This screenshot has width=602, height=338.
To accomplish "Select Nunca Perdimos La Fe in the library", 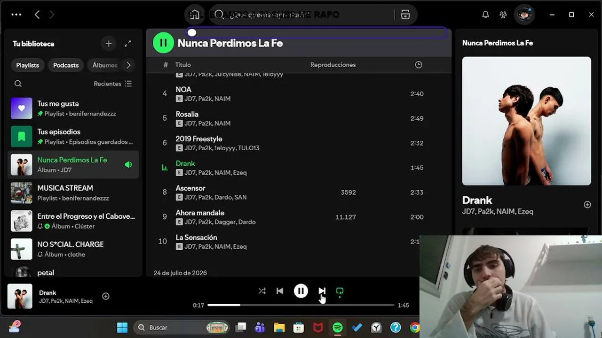I will pyautogui.click(x=73, y=165).
